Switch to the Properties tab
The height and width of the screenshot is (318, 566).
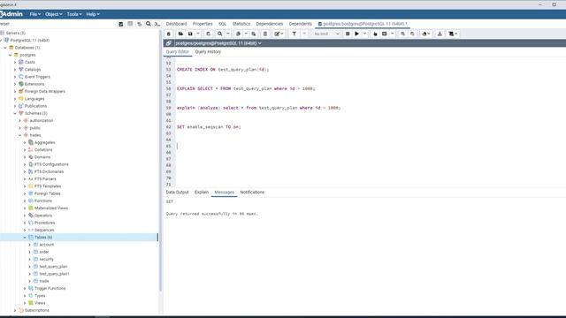point(203,24)
